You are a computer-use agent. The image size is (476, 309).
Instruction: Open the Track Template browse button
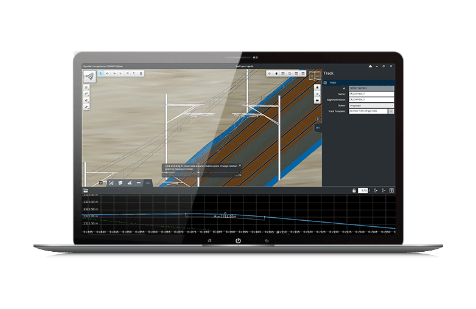[x=391, y=111]
